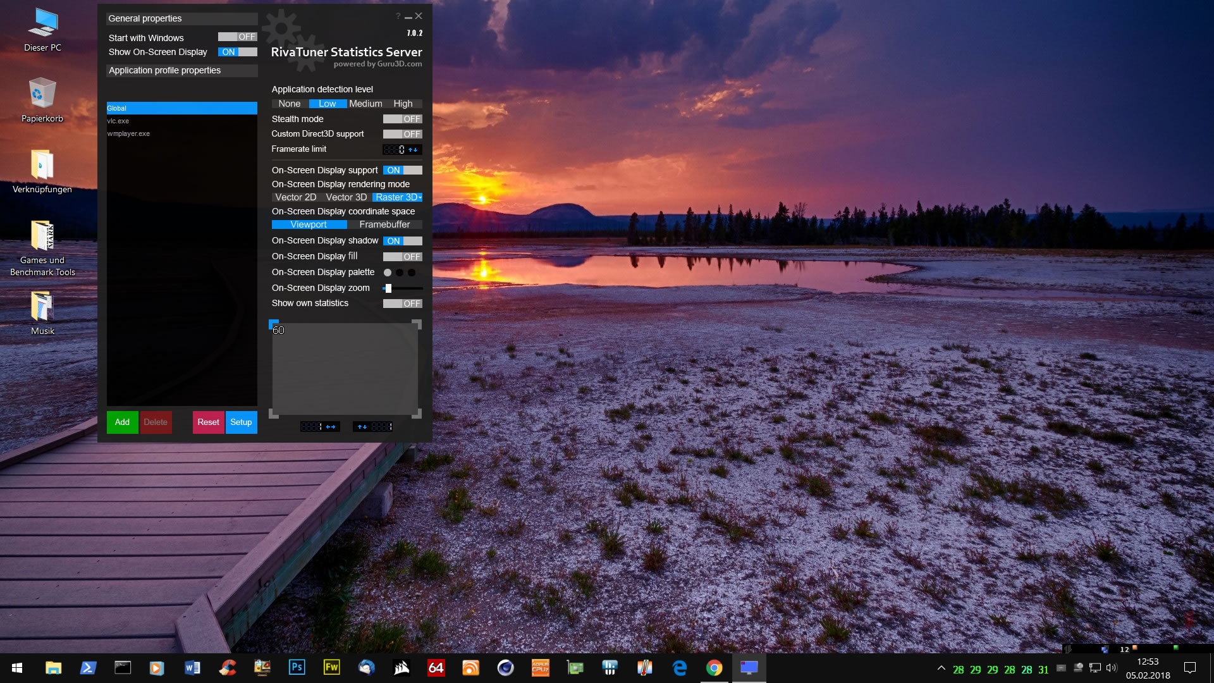Image resolution: width=1214 pixels, height=683 pixels.
Task: Select Medium application detection level
Action: pyautogui.click(x=365, y=104)
